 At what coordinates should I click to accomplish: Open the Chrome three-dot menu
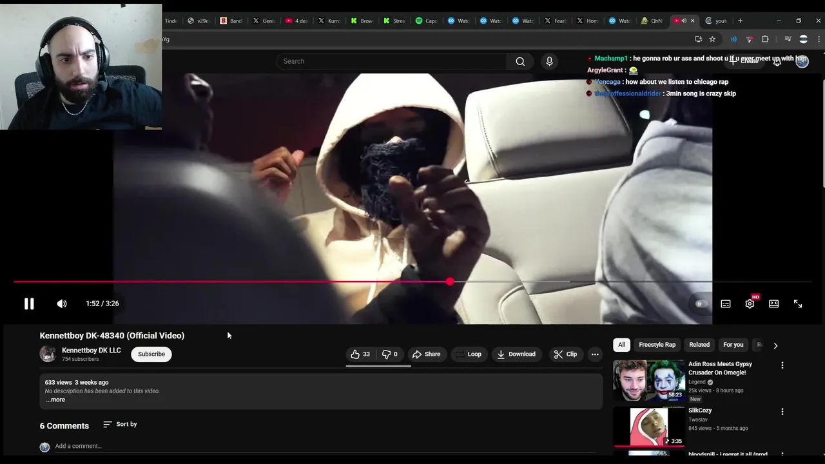[819, 39]
